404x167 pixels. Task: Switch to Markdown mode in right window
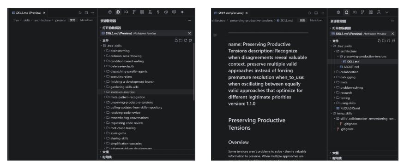pos(316,20)
